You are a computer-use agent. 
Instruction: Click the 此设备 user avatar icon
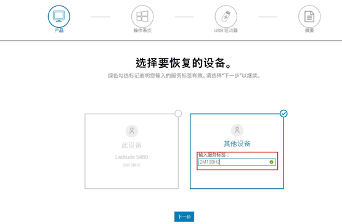[x=132, y=131]
